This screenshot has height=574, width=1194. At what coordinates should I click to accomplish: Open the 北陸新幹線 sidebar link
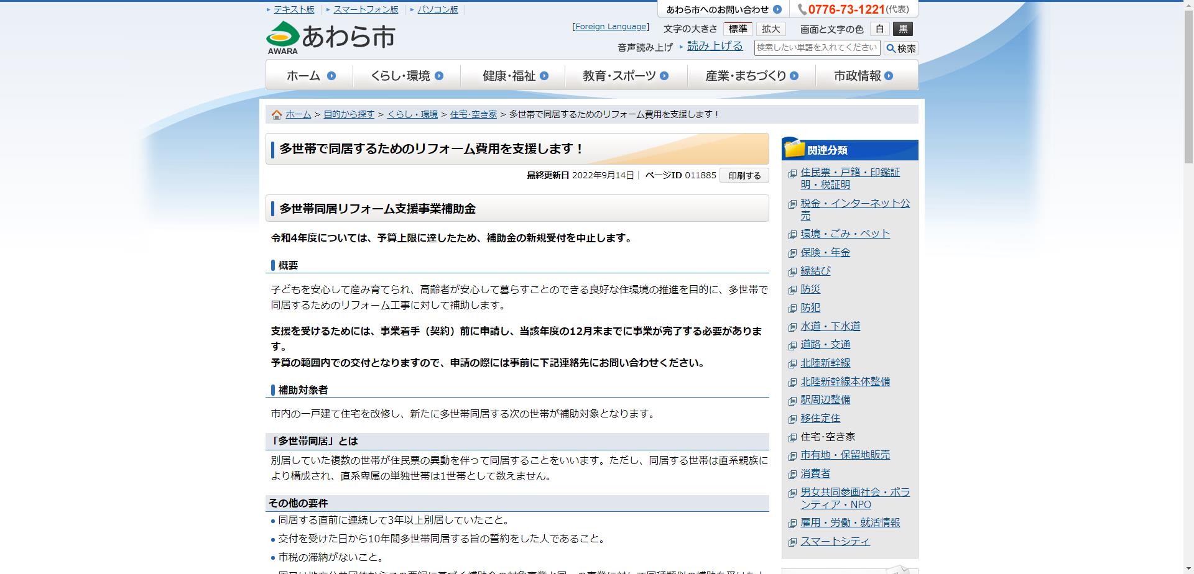pyautogui.click(x=825, y=363)
